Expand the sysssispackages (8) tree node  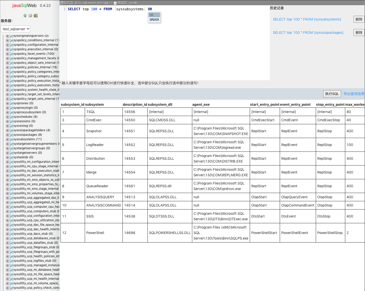7,135
